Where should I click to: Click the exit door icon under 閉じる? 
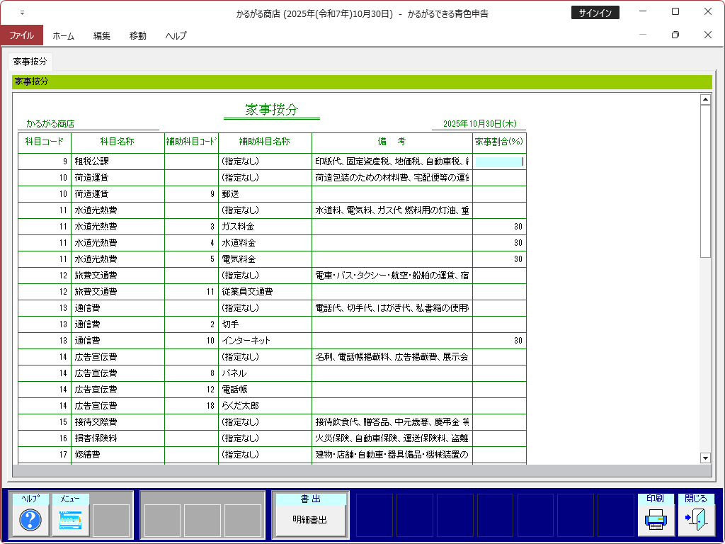(696, 521)
